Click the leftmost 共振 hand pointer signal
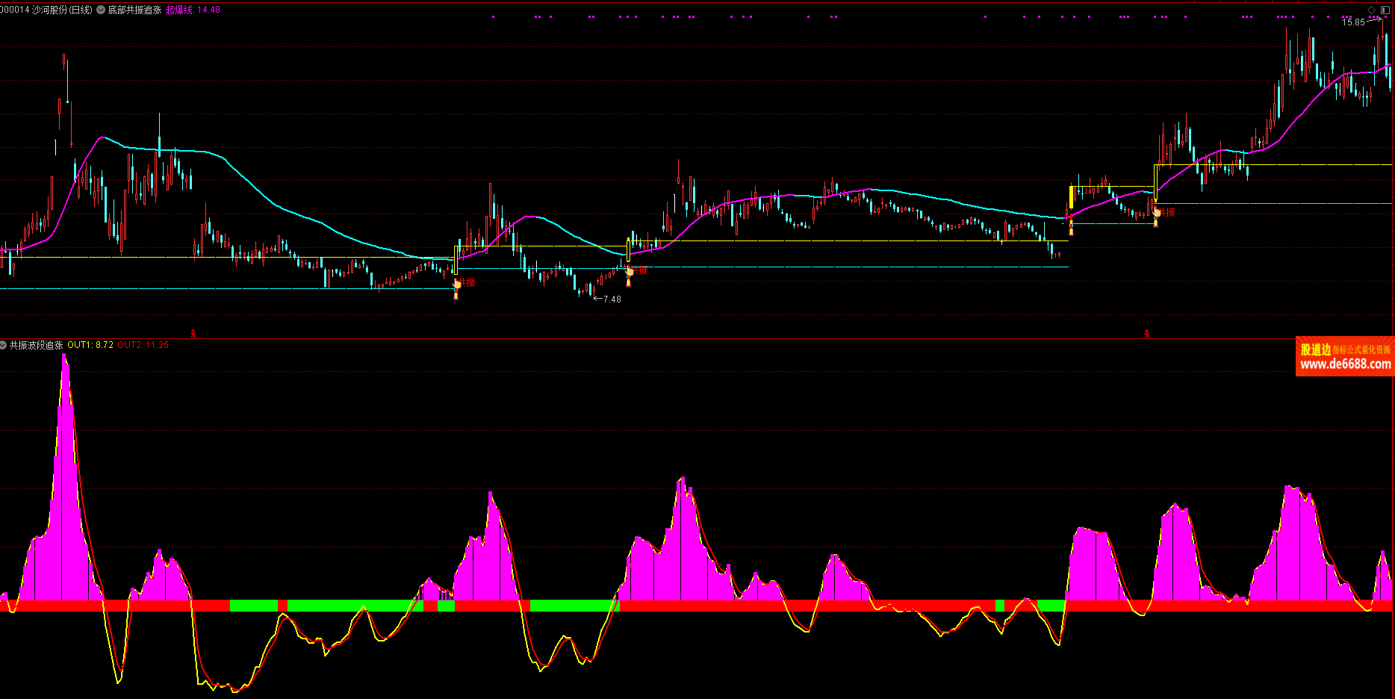 [x=457, y=283]
